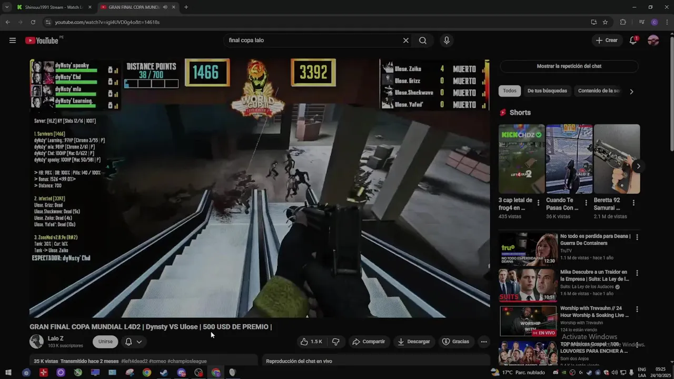
Task: Open options for 'Cuando Te Pasas' Short
Action: [586, 203]
